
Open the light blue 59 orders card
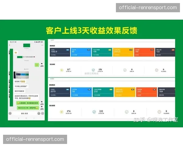[x=81, y=92]
